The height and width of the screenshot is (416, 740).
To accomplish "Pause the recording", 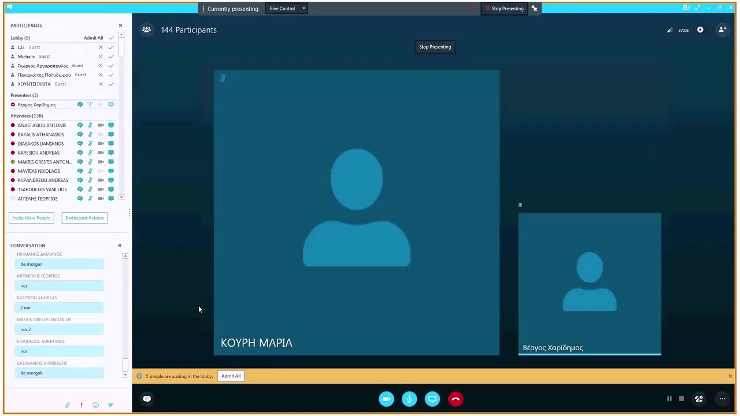I will coord(669,399).
